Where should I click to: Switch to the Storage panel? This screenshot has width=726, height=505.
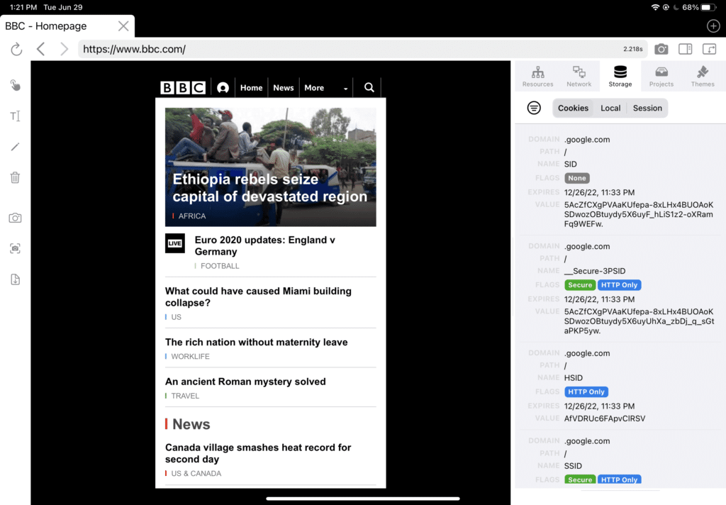point(620,76)
